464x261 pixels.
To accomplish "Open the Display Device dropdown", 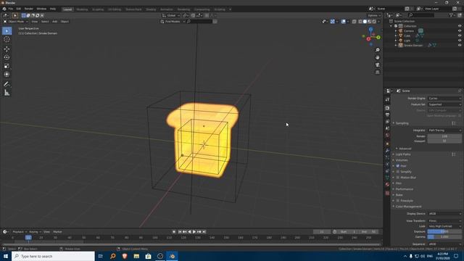I will tap(444, 214).
